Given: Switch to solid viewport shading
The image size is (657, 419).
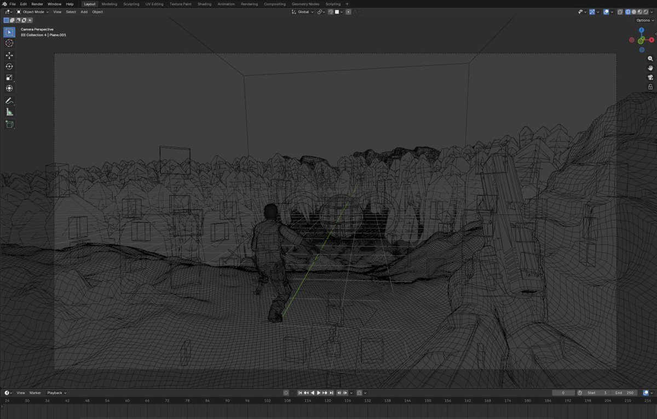Looking at the screenshot, I should coord(634,12).
